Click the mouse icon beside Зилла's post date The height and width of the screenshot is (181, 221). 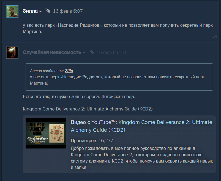tap(48, 11)
